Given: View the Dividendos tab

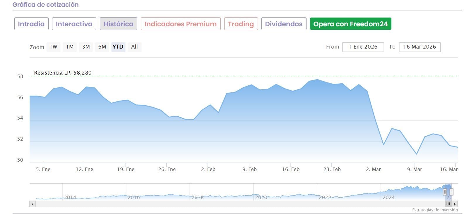Looking at the screenshot, I should [x=284, y=24].
